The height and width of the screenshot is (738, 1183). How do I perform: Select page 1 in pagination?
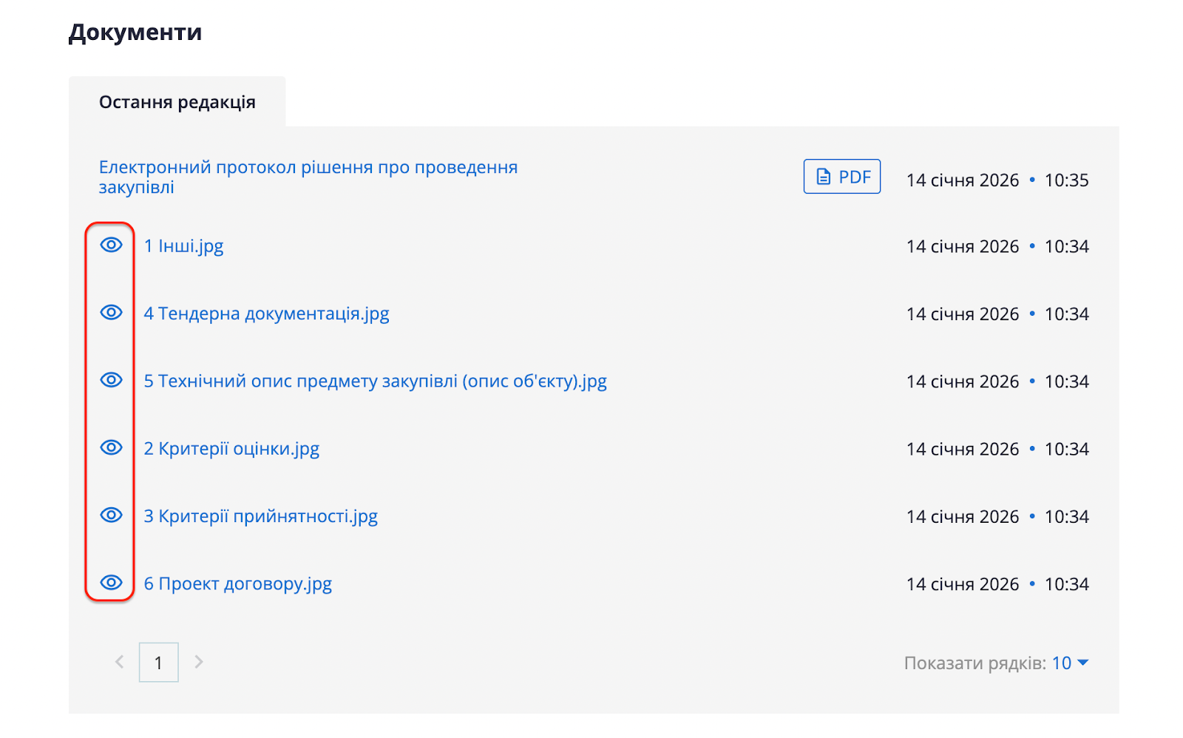tap(158, 663)
